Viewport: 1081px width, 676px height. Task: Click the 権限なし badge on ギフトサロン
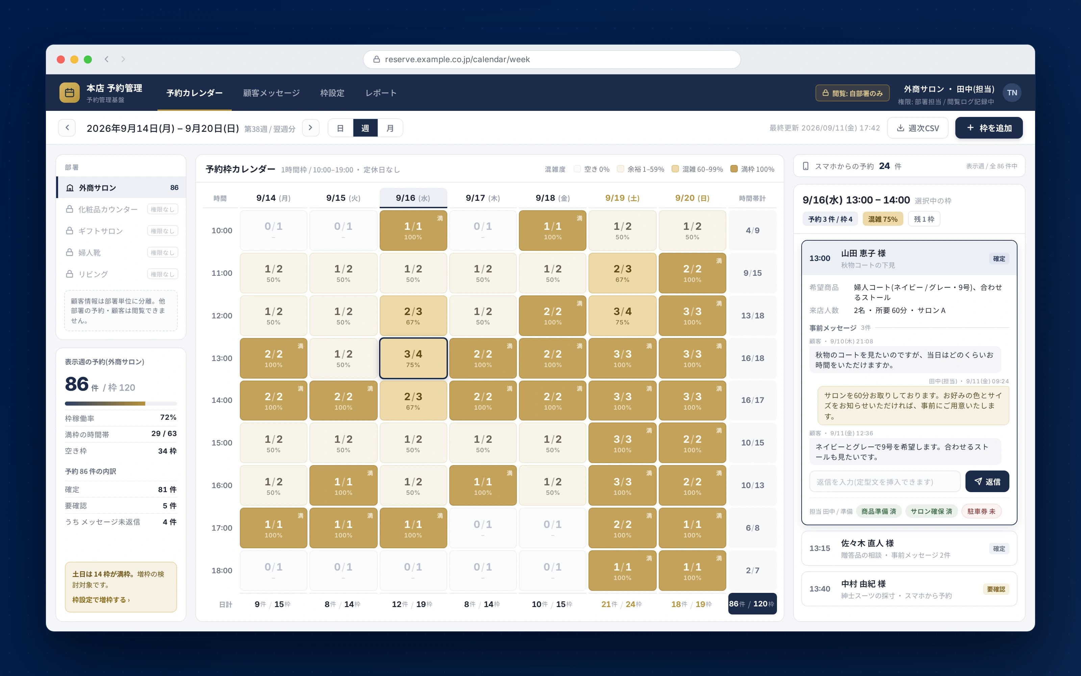click(162, 231)
